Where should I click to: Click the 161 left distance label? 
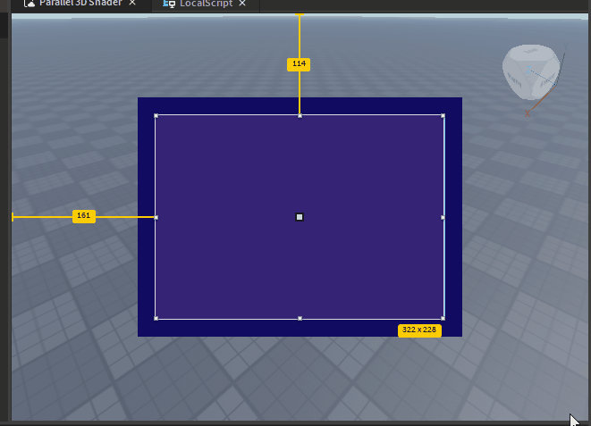click(x=84, y=216)
